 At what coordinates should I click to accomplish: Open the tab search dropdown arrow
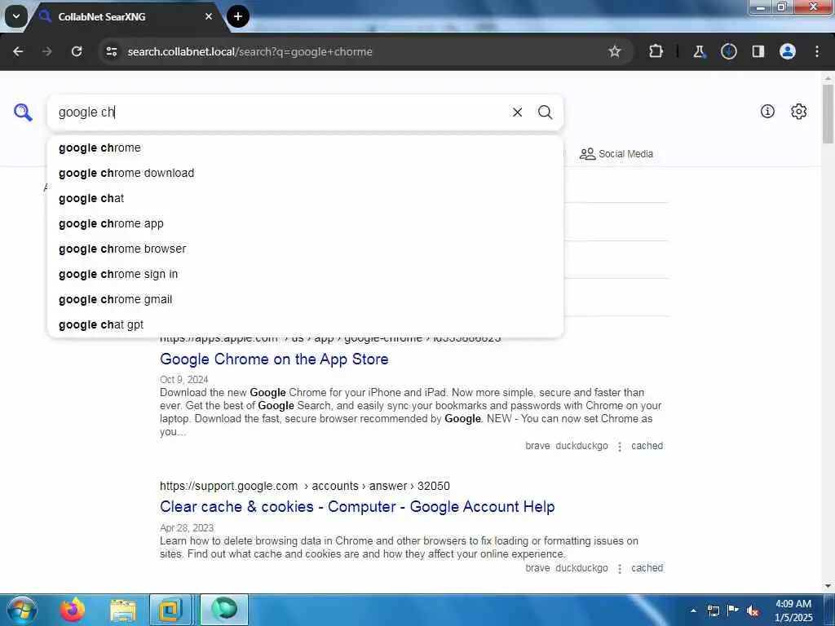coord(16,16)
